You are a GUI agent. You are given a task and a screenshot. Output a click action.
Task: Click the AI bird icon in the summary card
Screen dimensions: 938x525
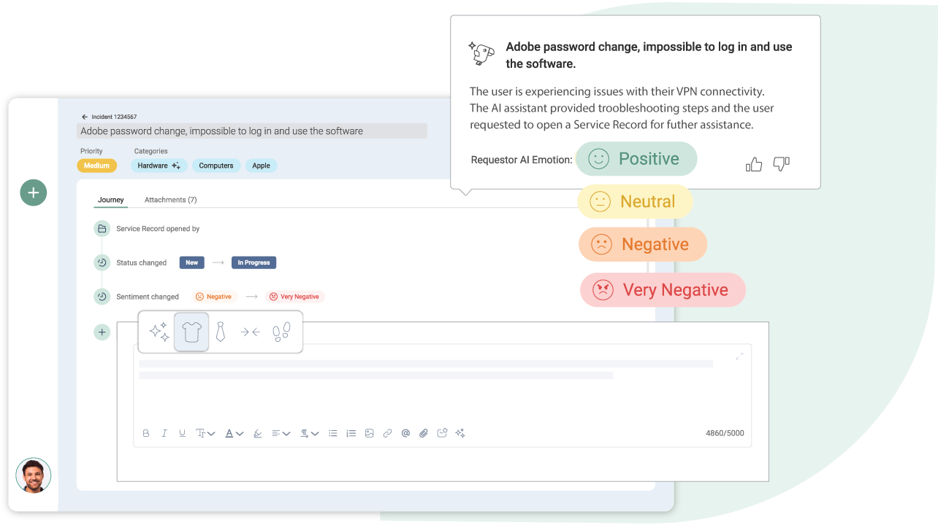pos(481,53)
